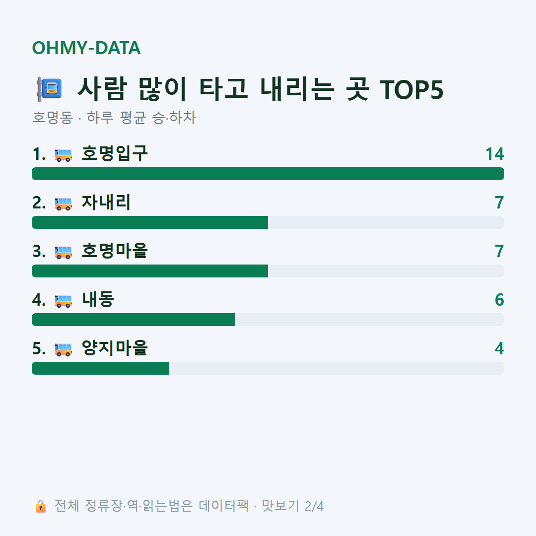
Task: Click the bus icon beside 호명입구
Action: tap(63, 155)
